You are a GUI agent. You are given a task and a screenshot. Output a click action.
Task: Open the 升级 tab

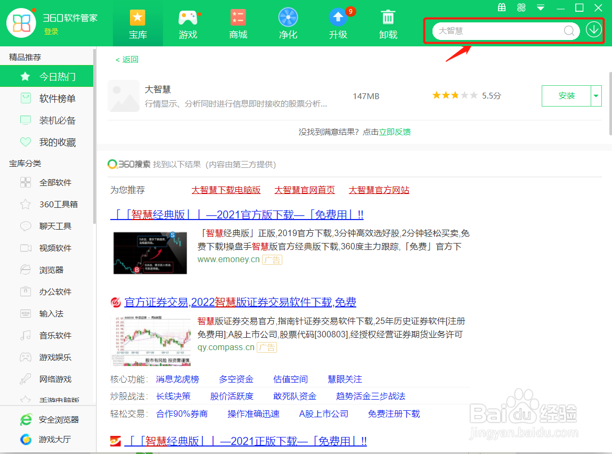click(338, 24)
